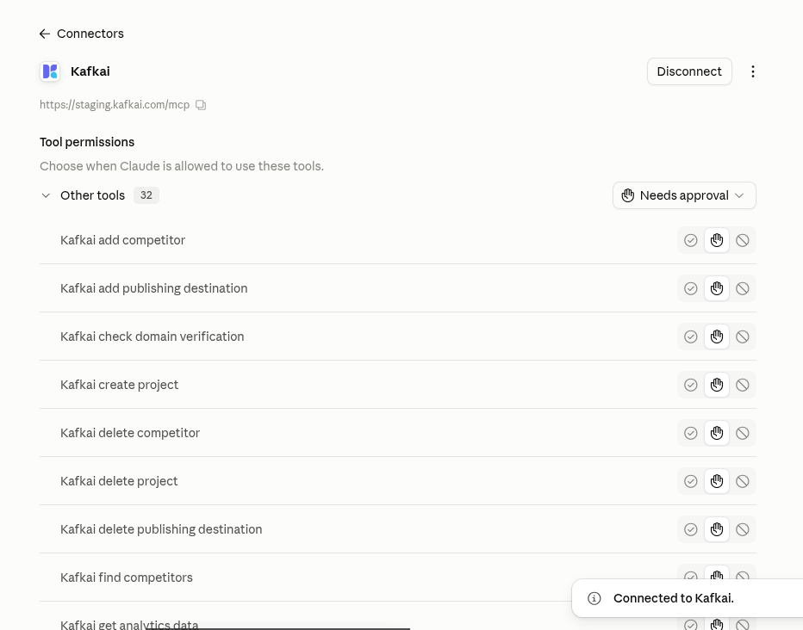Click the back arrow beside Connectors
803x630 pixels.
pos(45,34)
